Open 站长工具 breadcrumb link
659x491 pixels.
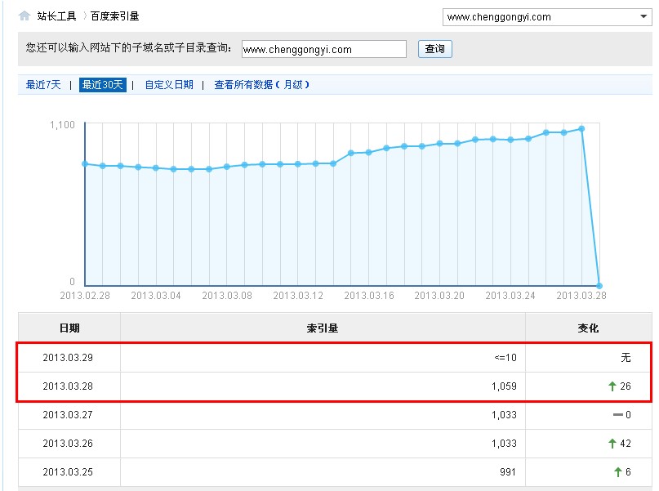click(56, 16)
